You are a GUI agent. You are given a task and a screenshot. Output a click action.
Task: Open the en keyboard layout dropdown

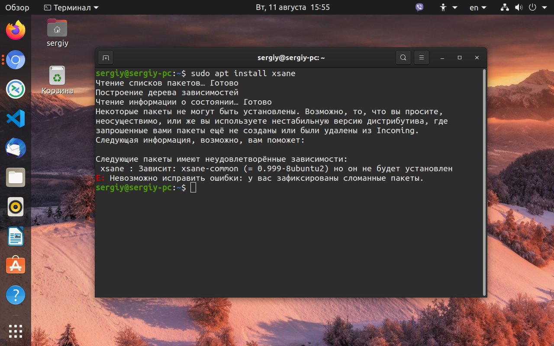(x=478, y=7)
